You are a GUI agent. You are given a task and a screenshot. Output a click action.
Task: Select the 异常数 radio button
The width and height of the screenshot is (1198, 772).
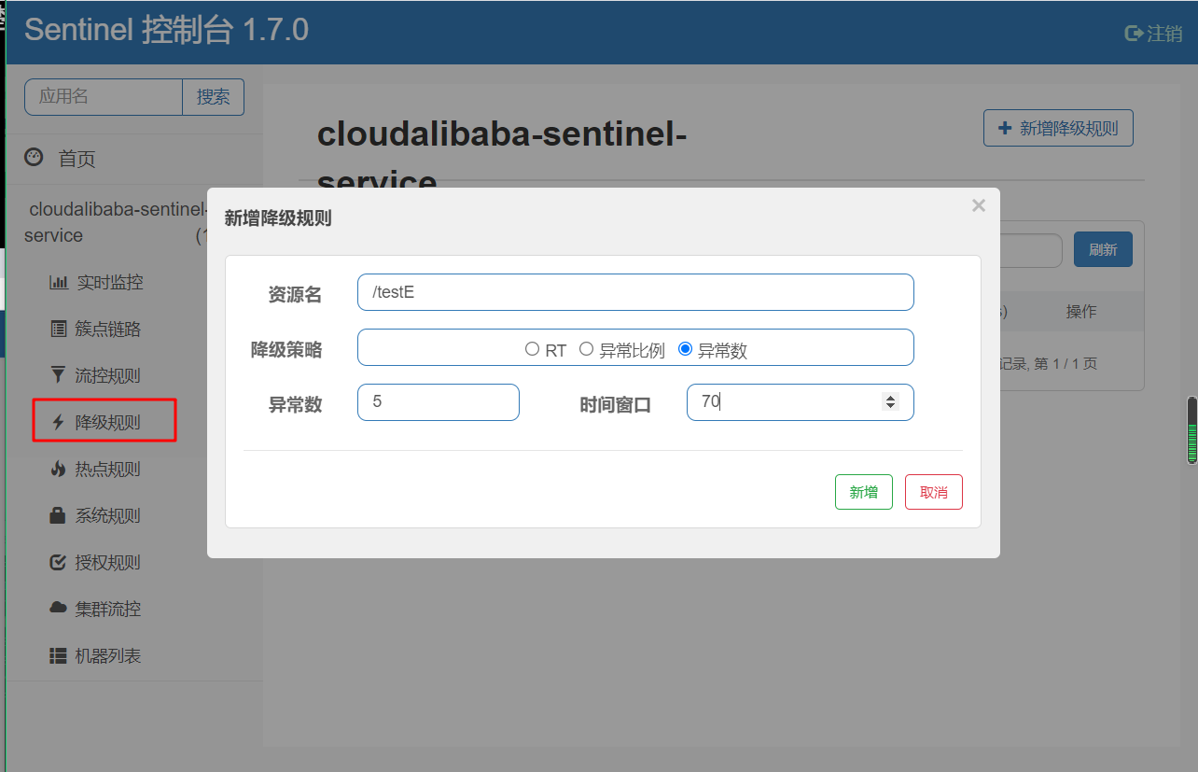(x=686, y=349)
